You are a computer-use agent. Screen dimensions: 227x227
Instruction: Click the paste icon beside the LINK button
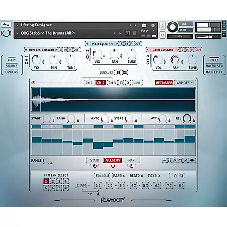coord(128,83)
